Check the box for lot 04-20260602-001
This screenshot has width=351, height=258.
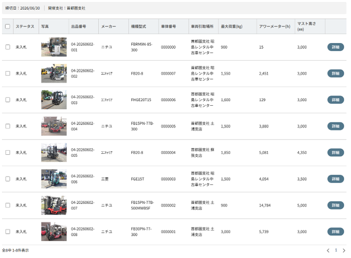point(8,47)
